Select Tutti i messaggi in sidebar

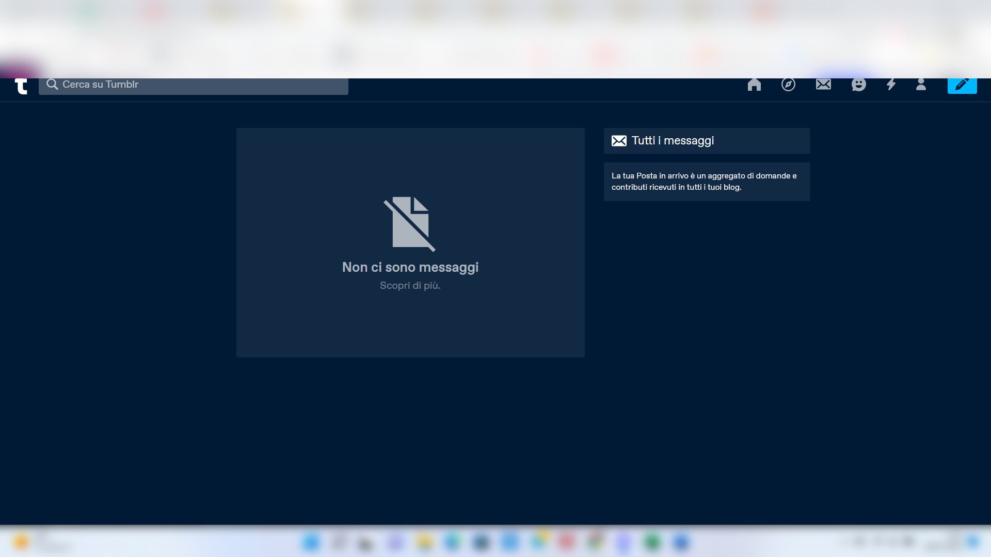tap(673, 141)
